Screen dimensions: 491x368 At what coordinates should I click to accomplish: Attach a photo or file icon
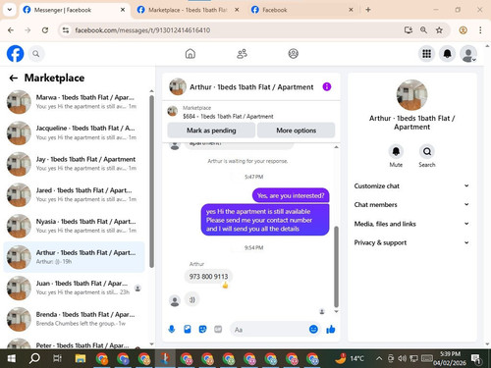[x=188, y=329]
